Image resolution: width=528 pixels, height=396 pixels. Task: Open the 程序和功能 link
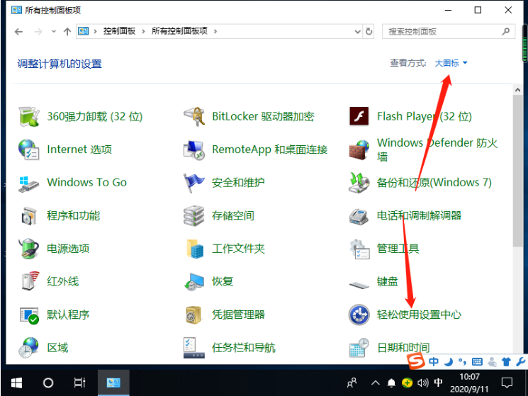[x=73, y=215]
